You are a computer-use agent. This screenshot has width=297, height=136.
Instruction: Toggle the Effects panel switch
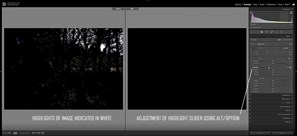[250, 122]
